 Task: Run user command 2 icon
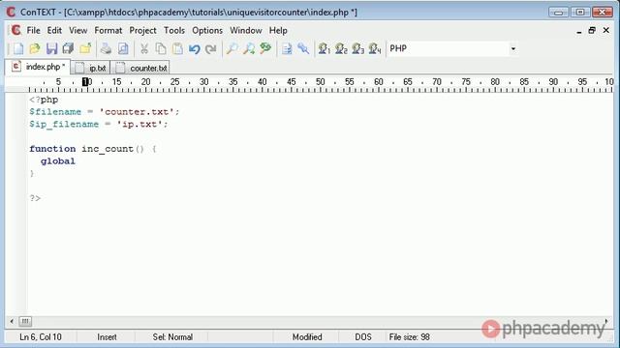pyautogui.click(x=341, y=48)
